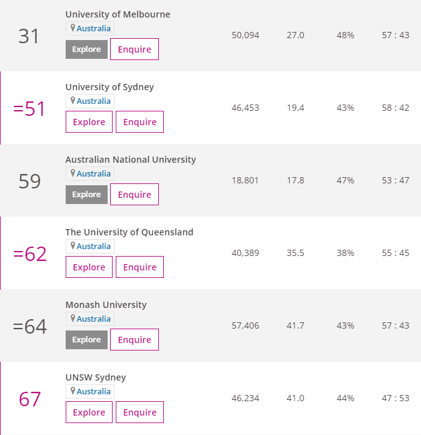
Task: Click the location pin icon for Monash University
Action: pyautogui.click(x=73, y=318)
